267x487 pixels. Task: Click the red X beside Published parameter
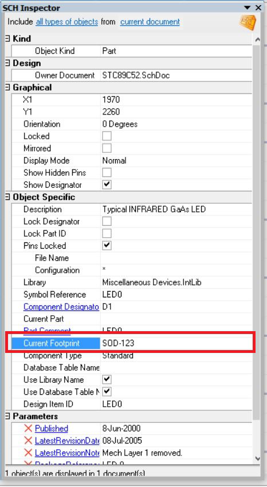(28, 429)
